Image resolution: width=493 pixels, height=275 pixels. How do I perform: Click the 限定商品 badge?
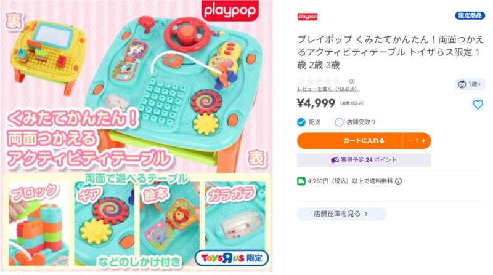click(x=470, y=15)
